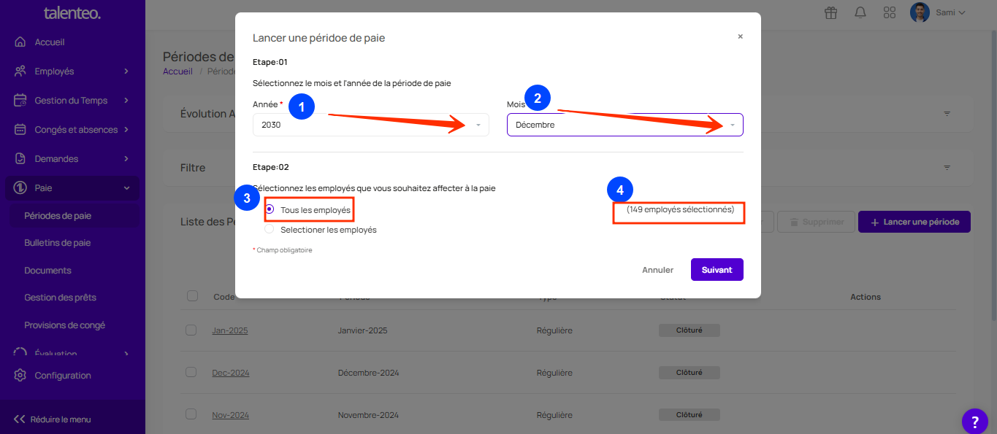Open the Nov-2024 period link
This screenshot has width=997, height=434.
tap(230, 415)
